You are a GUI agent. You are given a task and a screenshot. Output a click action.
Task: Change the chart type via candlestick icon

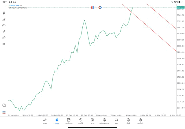[4, 13]
